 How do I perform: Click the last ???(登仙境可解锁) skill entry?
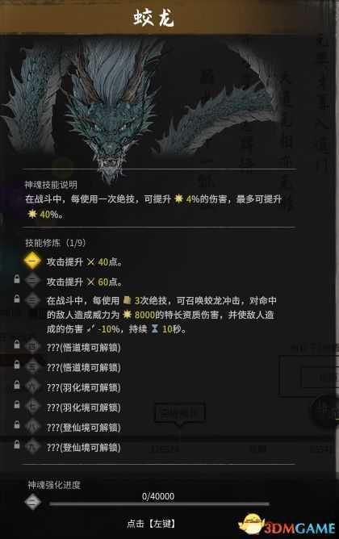click(x=84, y=448)
